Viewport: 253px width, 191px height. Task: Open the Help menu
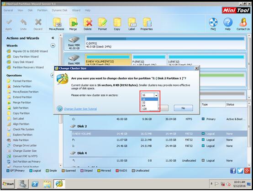tap(88, 10)
